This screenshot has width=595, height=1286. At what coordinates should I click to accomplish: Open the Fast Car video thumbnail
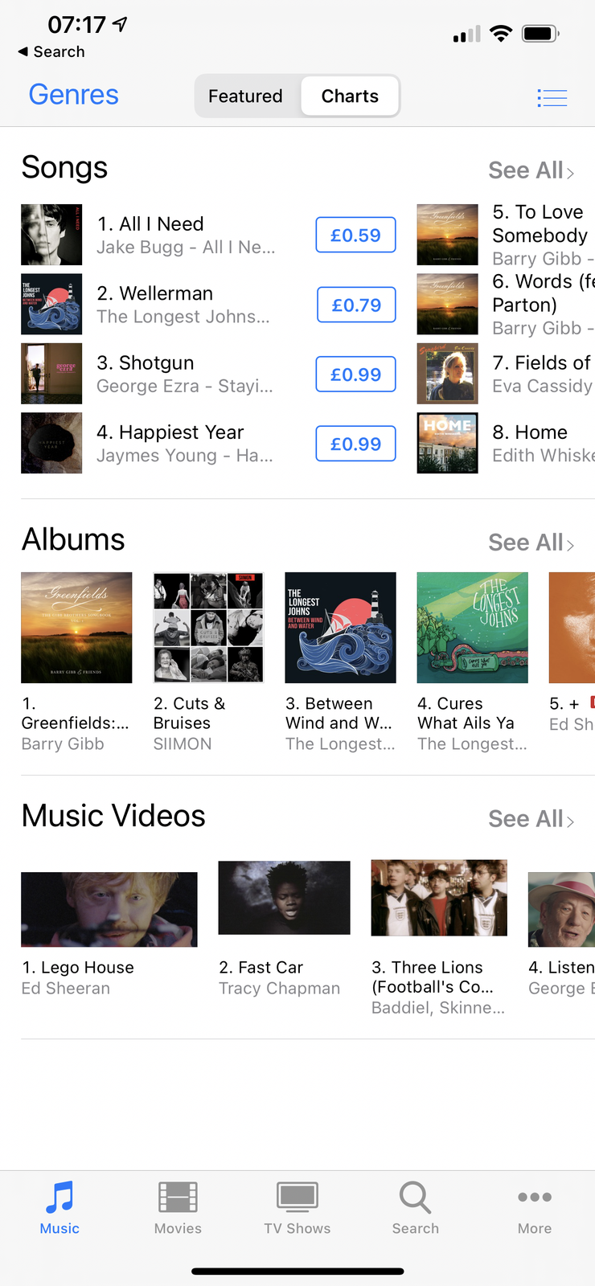tap(285, 898)
